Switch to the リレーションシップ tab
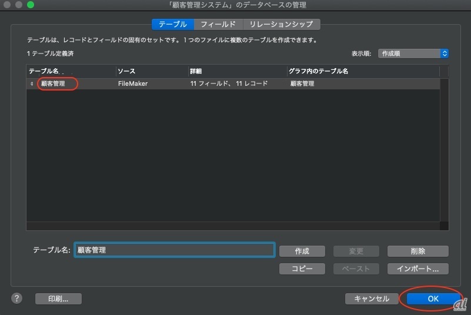The image size is (471, 315). [x=281, y=24]
